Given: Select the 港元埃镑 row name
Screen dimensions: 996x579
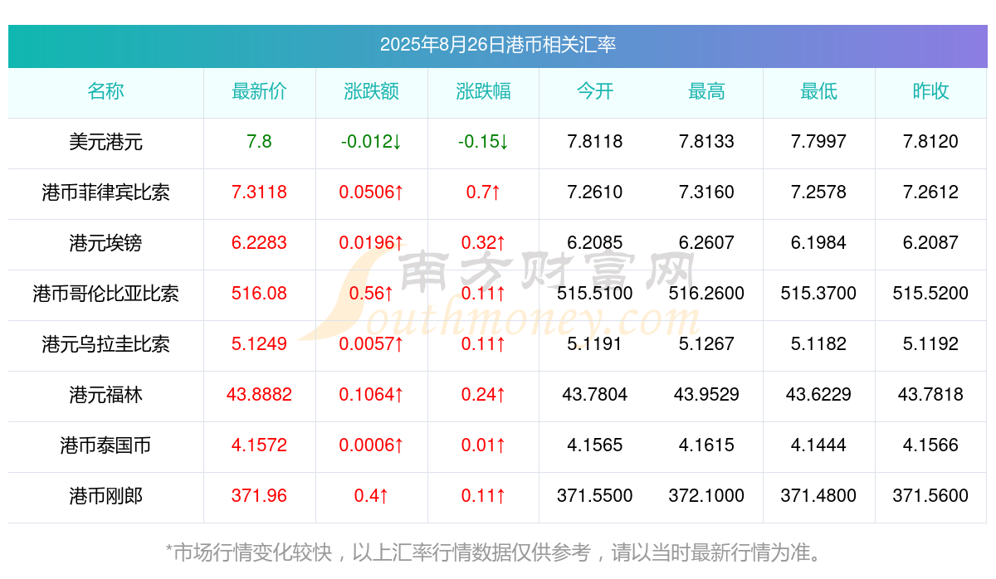Looking at the screenshot, I should (106, 243).
